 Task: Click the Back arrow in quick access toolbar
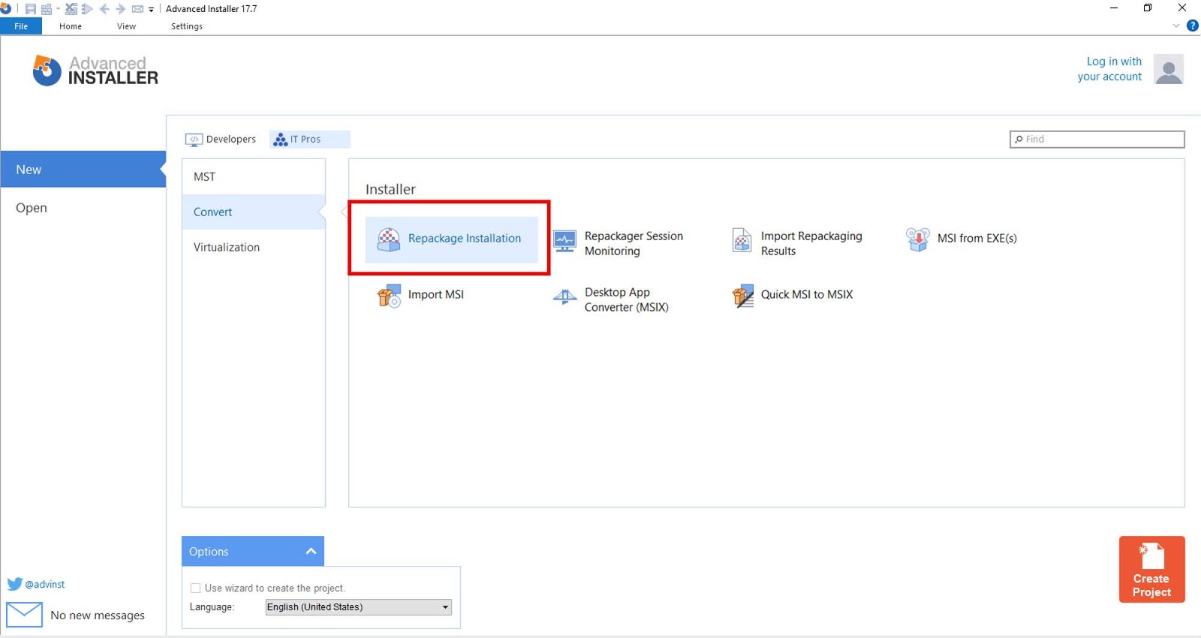pyautogui.click(x=104, y=9)
